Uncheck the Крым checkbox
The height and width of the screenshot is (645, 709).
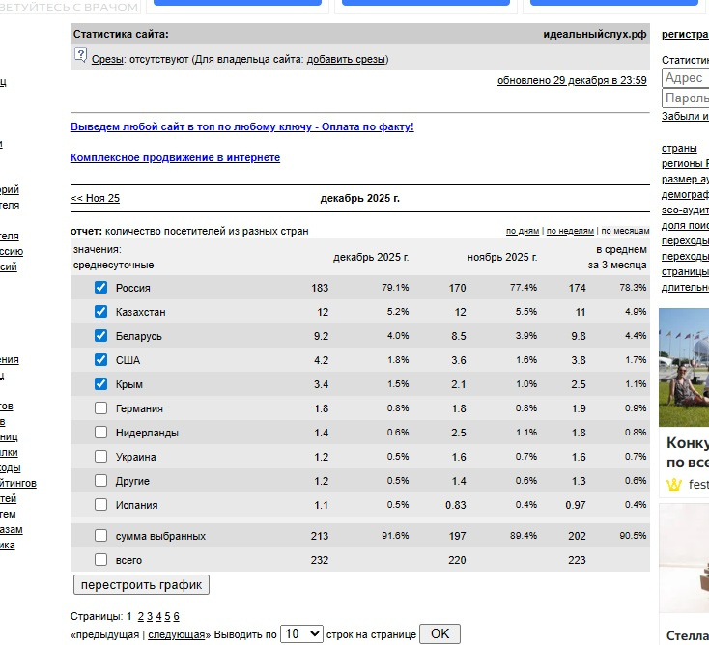point(100,383)
